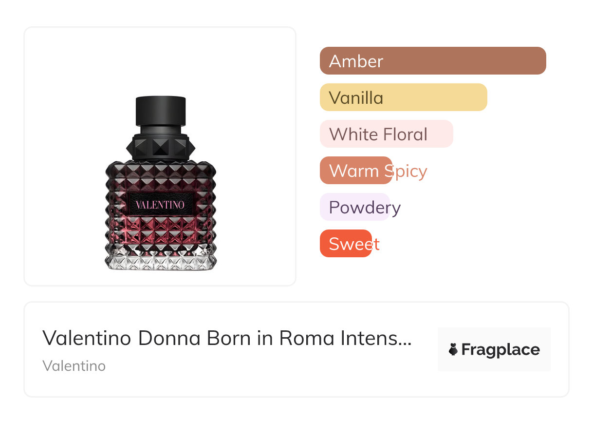Viewport: 593px width, 421px height.
Task: Click the Fragplace bottle icon in logo
Action: (453, 349)
